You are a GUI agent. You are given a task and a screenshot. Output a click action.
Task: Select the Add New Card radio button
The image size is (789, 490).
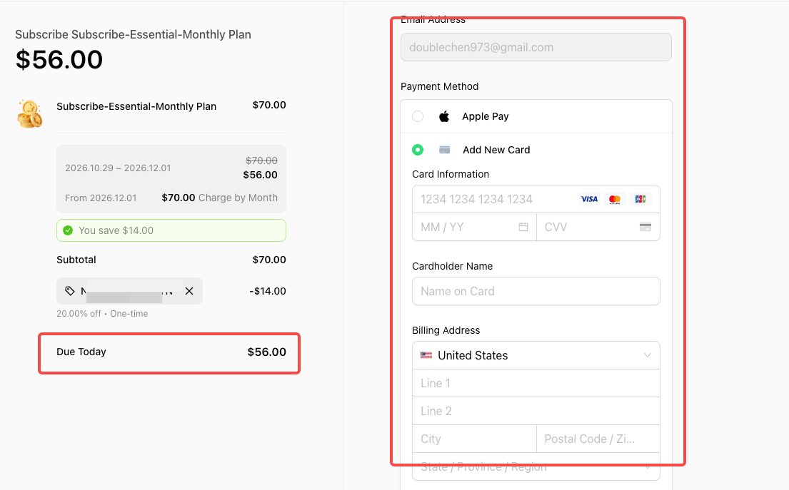pyautogui.click(x=418, y=150)
